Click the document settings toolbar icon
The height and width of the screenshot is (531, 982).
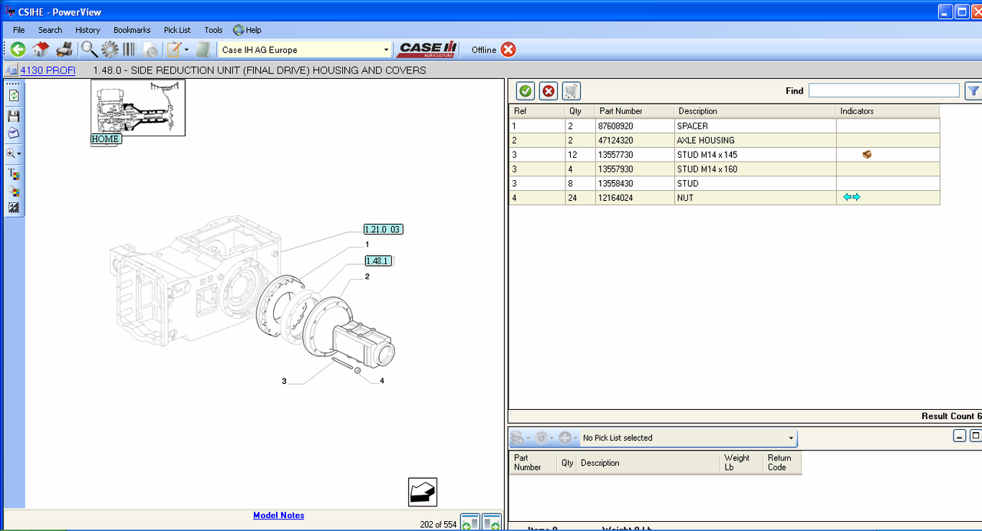click(151, 51)
